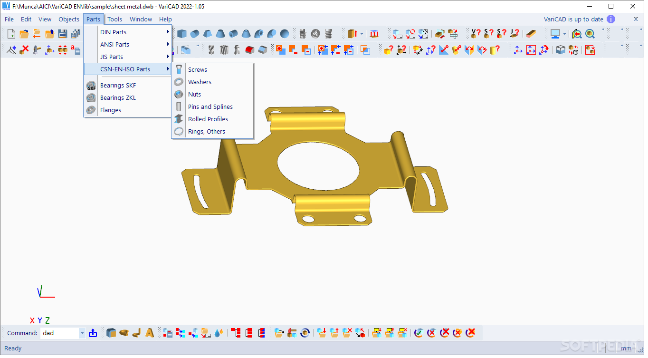Open the CSN-EN-ISO Parts submenu
This screenshot has width=648, height=358.
coord(128,69)
